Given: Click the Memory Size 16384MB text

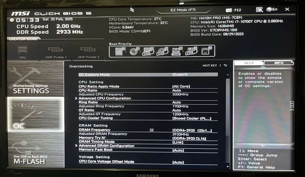Looking at the screenshot, I should click(212, 26).
